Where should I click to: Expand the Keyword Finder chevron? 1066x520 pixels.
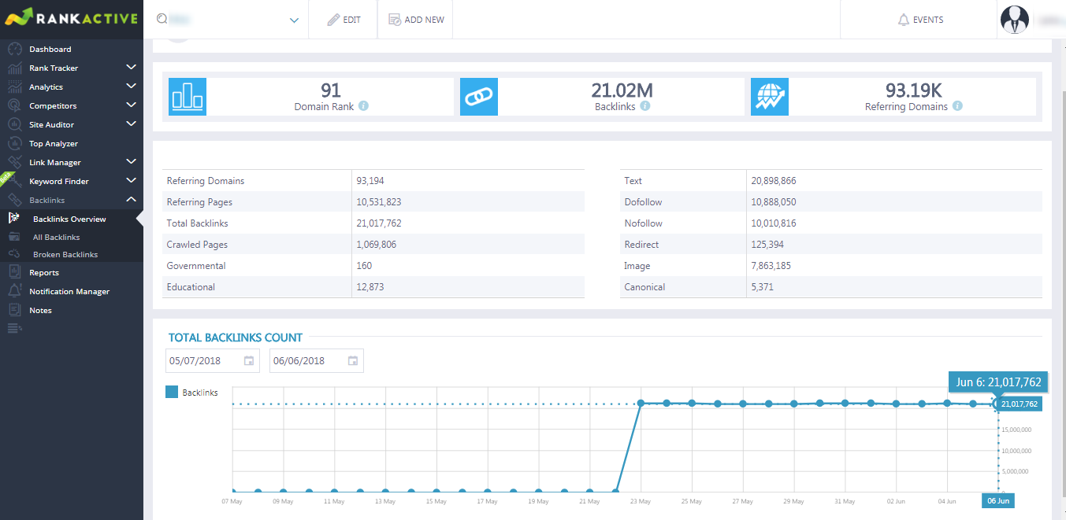tap(132, 181)
